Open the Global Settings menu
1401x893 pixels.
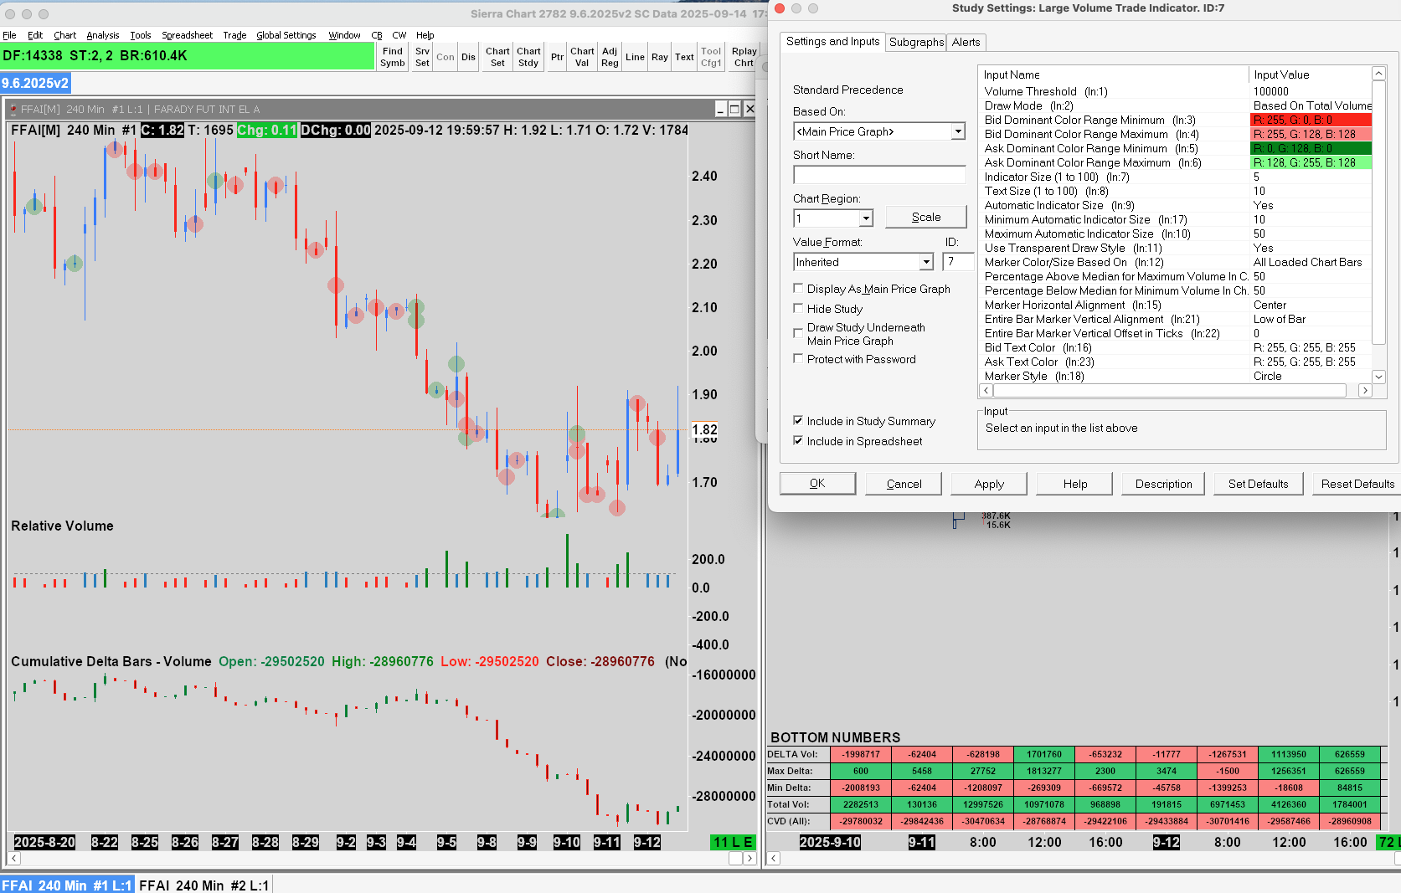286,35
